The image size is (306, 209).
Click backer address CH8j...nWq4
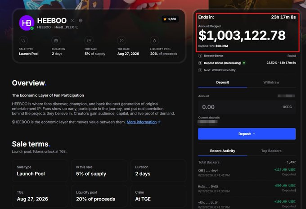tap(208, 171)
